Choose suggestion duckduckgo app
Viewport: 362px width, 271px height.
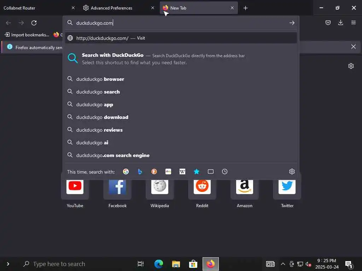(181, 104)
